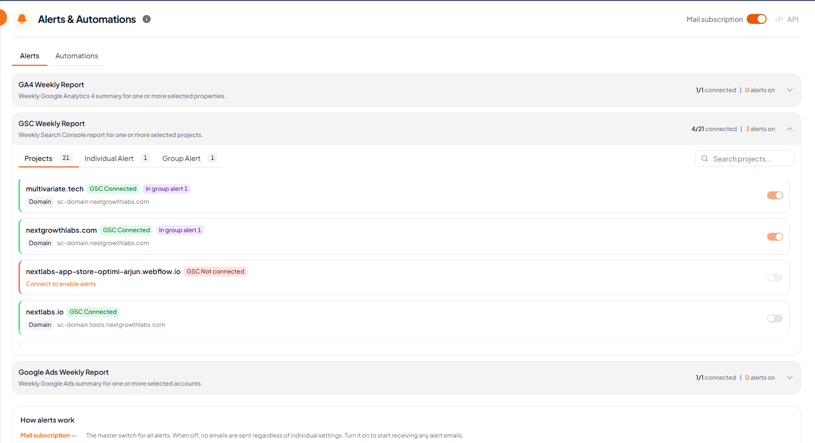This screenshot has height=443, width=815.
Task: Select the Alerts tab
Action: pos(29,56)
